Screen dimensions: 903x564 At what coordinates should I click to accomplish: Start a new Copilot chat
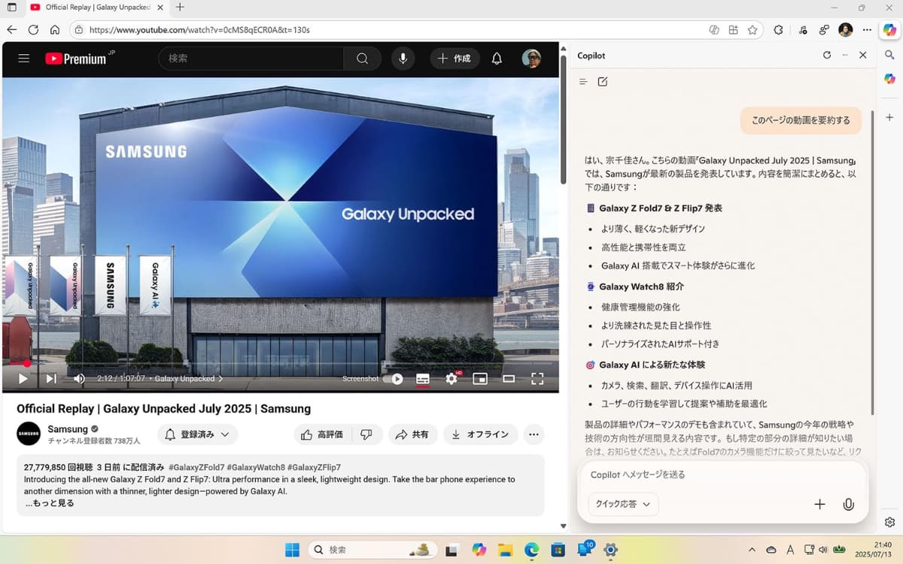tap(603, 81)
